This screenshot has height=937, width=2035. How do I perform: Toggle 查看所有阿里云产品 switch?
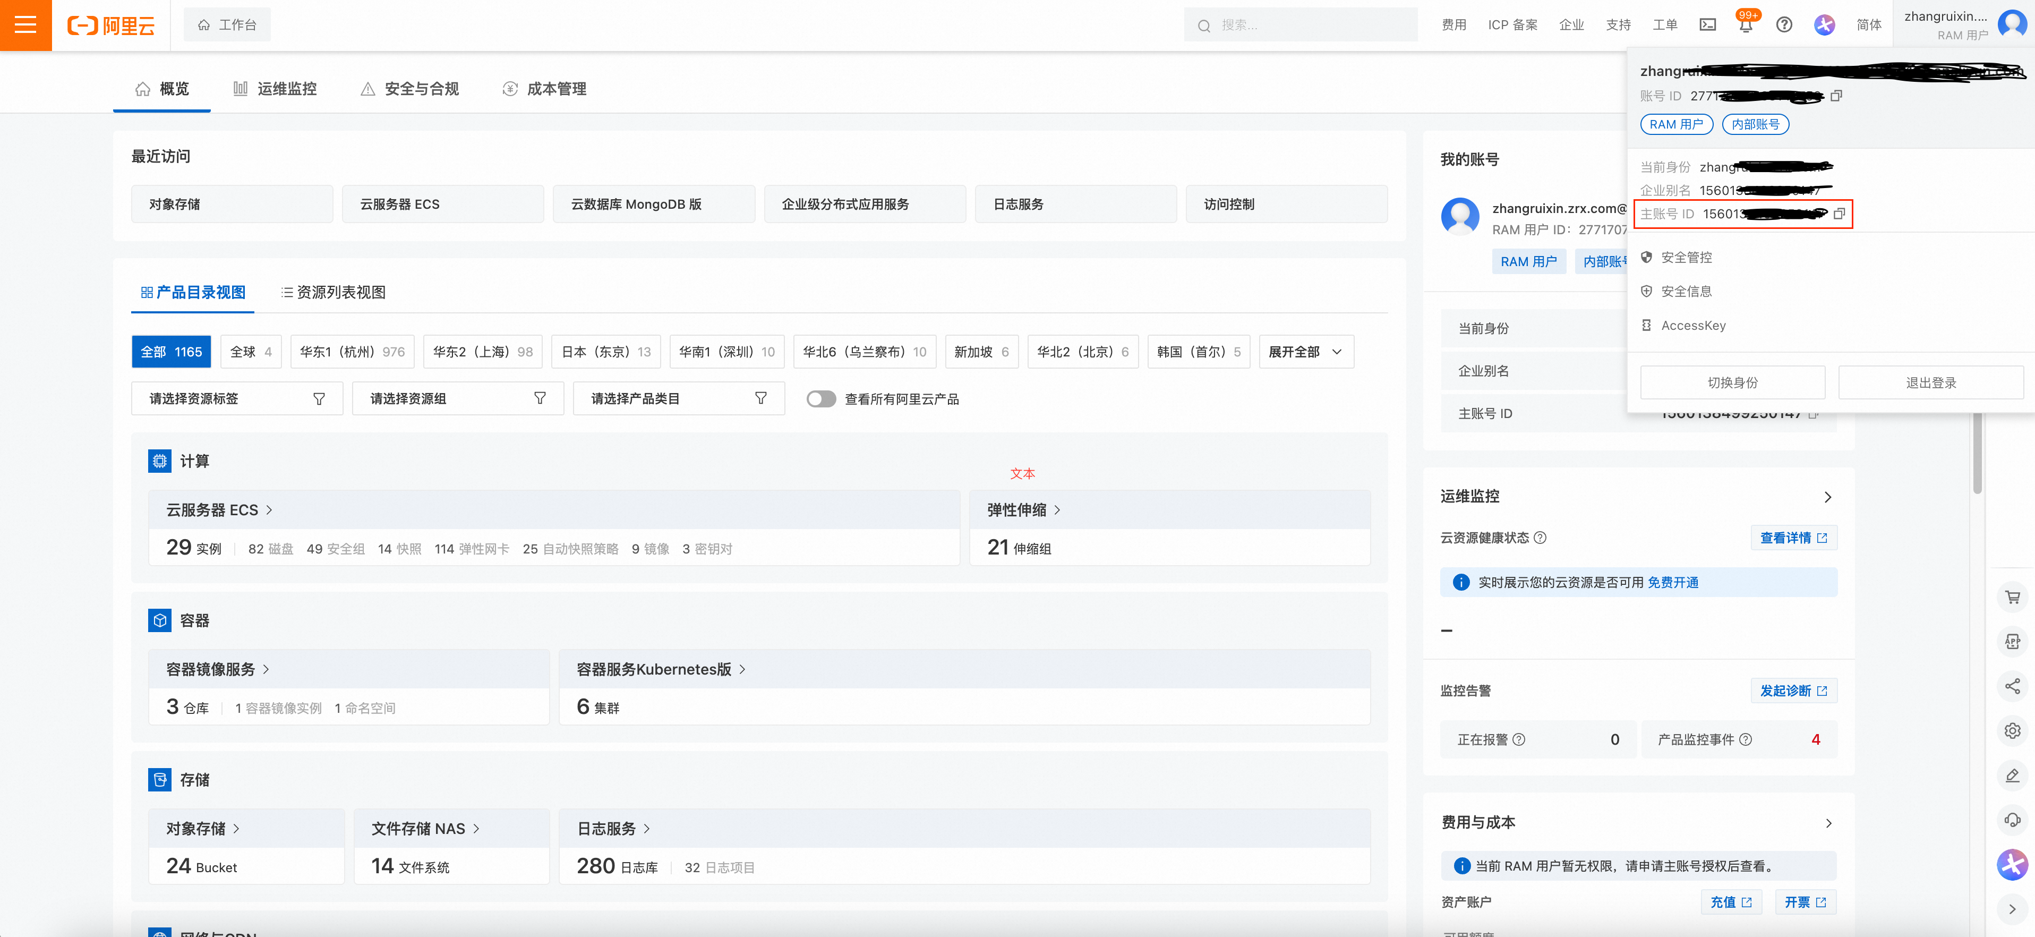(821, 399)
